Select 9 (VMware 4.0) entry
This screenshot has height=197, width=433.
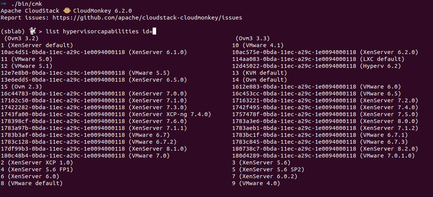[x=256, y=183]
